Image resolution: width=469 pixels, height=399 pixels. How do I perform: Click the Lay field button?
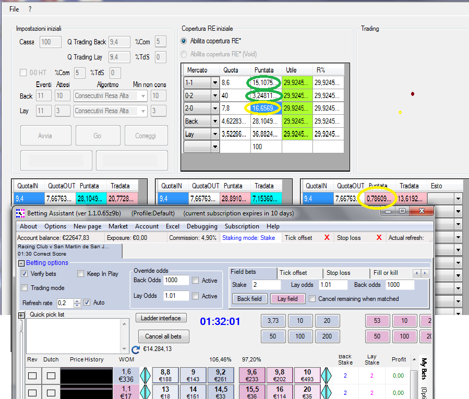pyautogui.click(x=288, y=299)
